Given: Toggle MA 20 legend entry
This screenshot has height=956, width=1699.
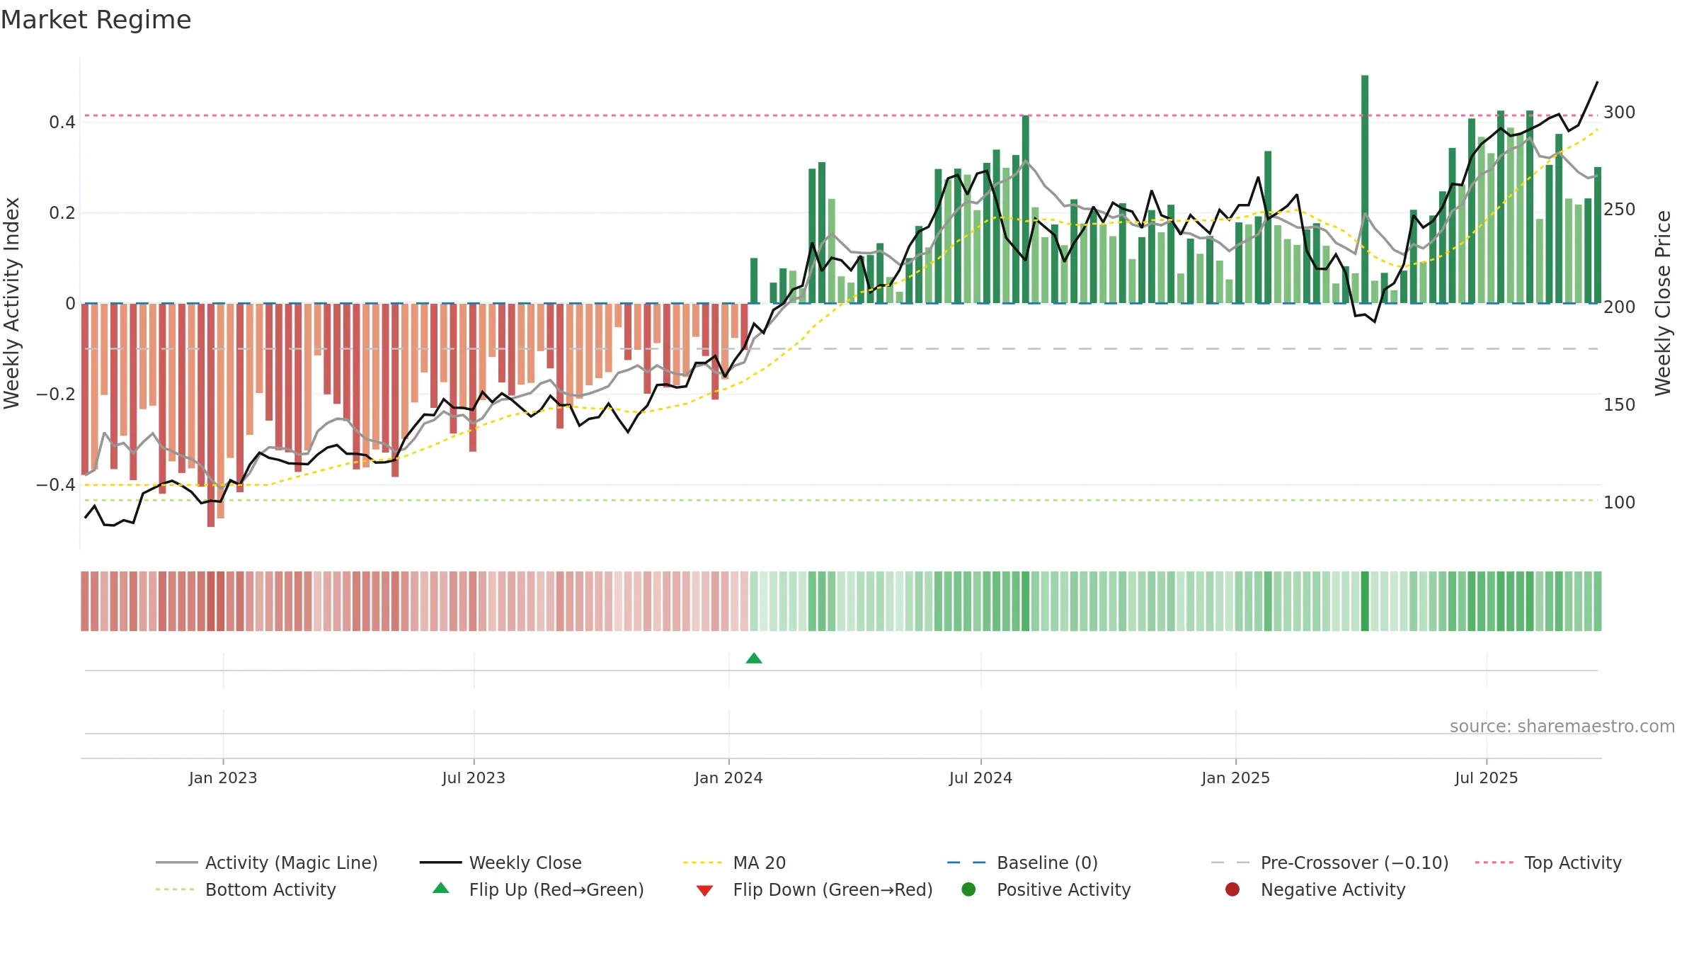Looking at the screenshot, I should coord(734,863).
